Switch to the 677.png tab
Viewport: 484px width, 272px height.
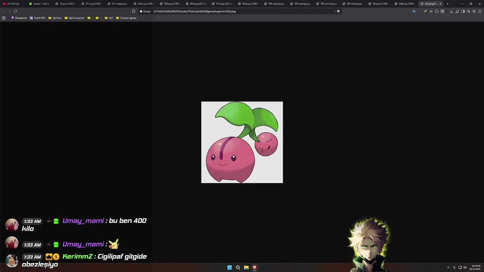222,4
